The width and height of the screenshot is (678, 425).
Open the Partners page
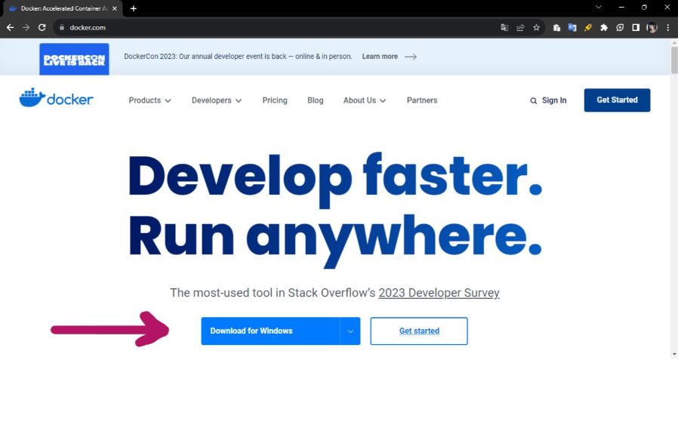point(422,100)
